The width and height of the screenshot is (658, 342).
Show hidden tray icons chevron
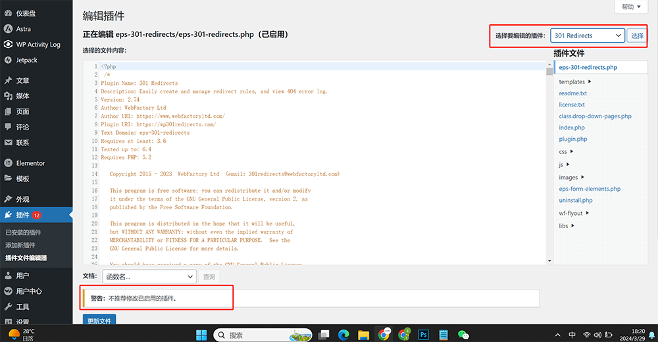point(558,335)
